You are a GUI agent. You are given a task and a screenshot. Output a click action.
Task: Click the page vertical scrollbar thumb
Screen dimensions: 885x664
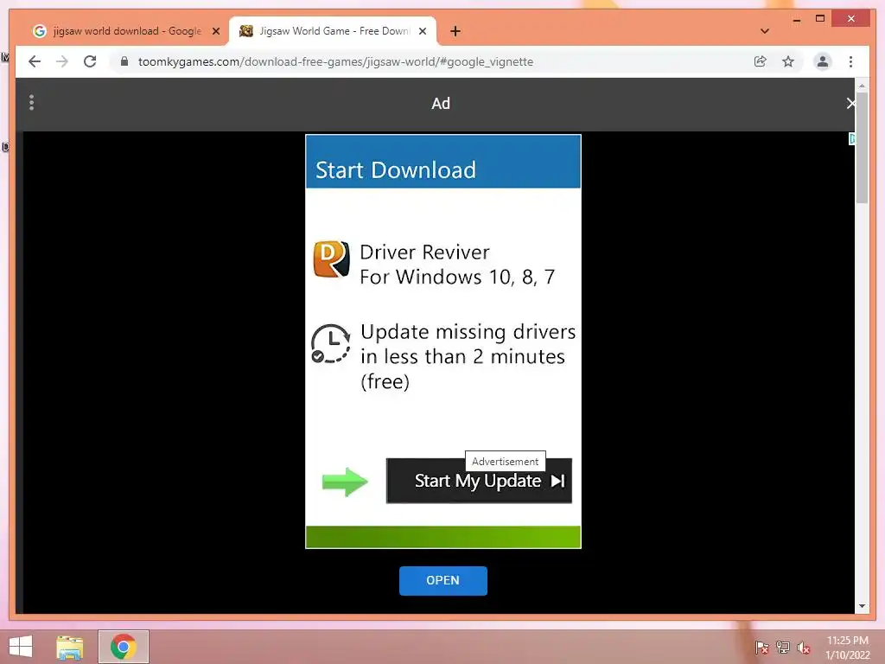862,148
